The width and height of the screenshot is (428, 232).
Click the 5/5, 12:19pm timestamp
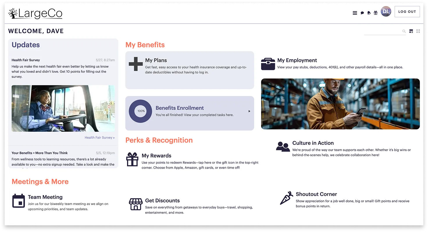(105, 153)
